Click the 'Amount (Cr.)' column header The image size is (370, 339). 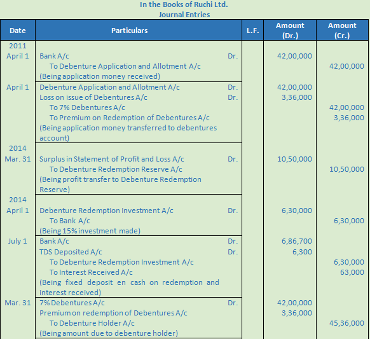(342, 31)
